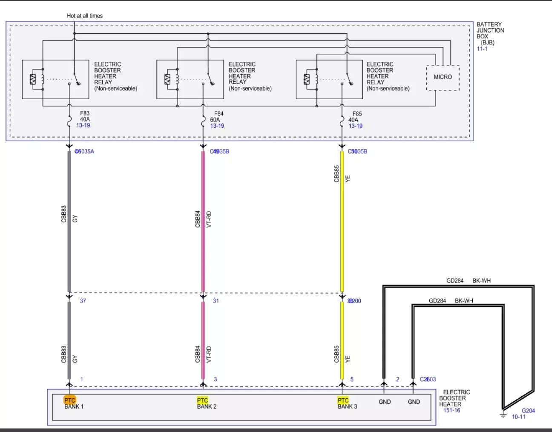The image size is (552, 432).
Task: Click the highlighted PTC label above Bank 3
Action: 343,400
